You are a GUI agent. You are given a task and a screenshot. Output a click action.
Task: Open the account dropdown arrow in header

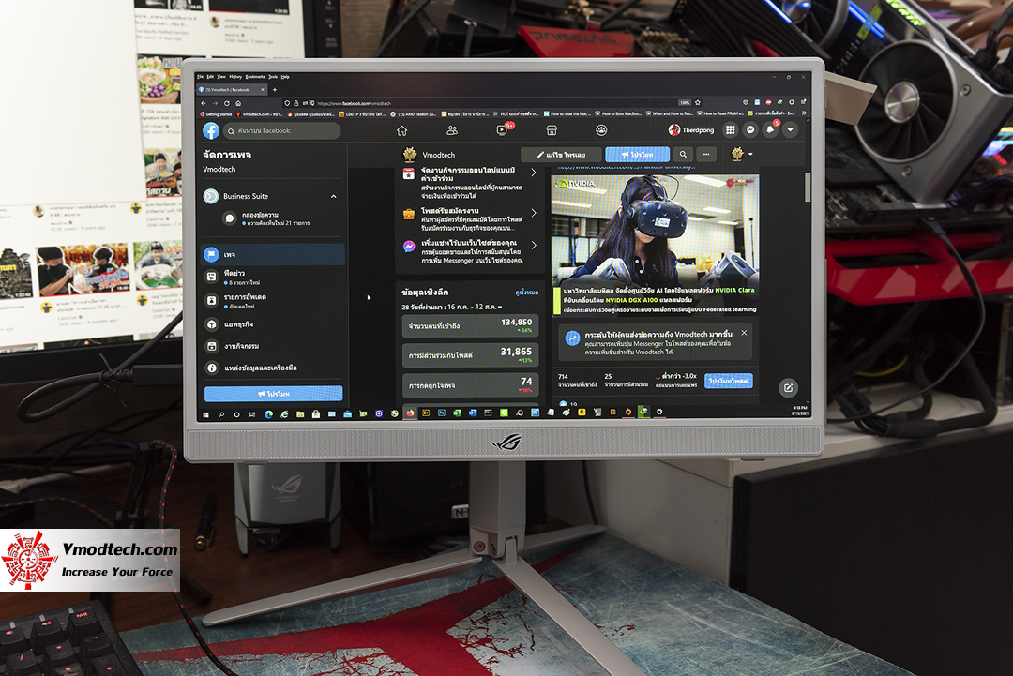coord(790,129)
